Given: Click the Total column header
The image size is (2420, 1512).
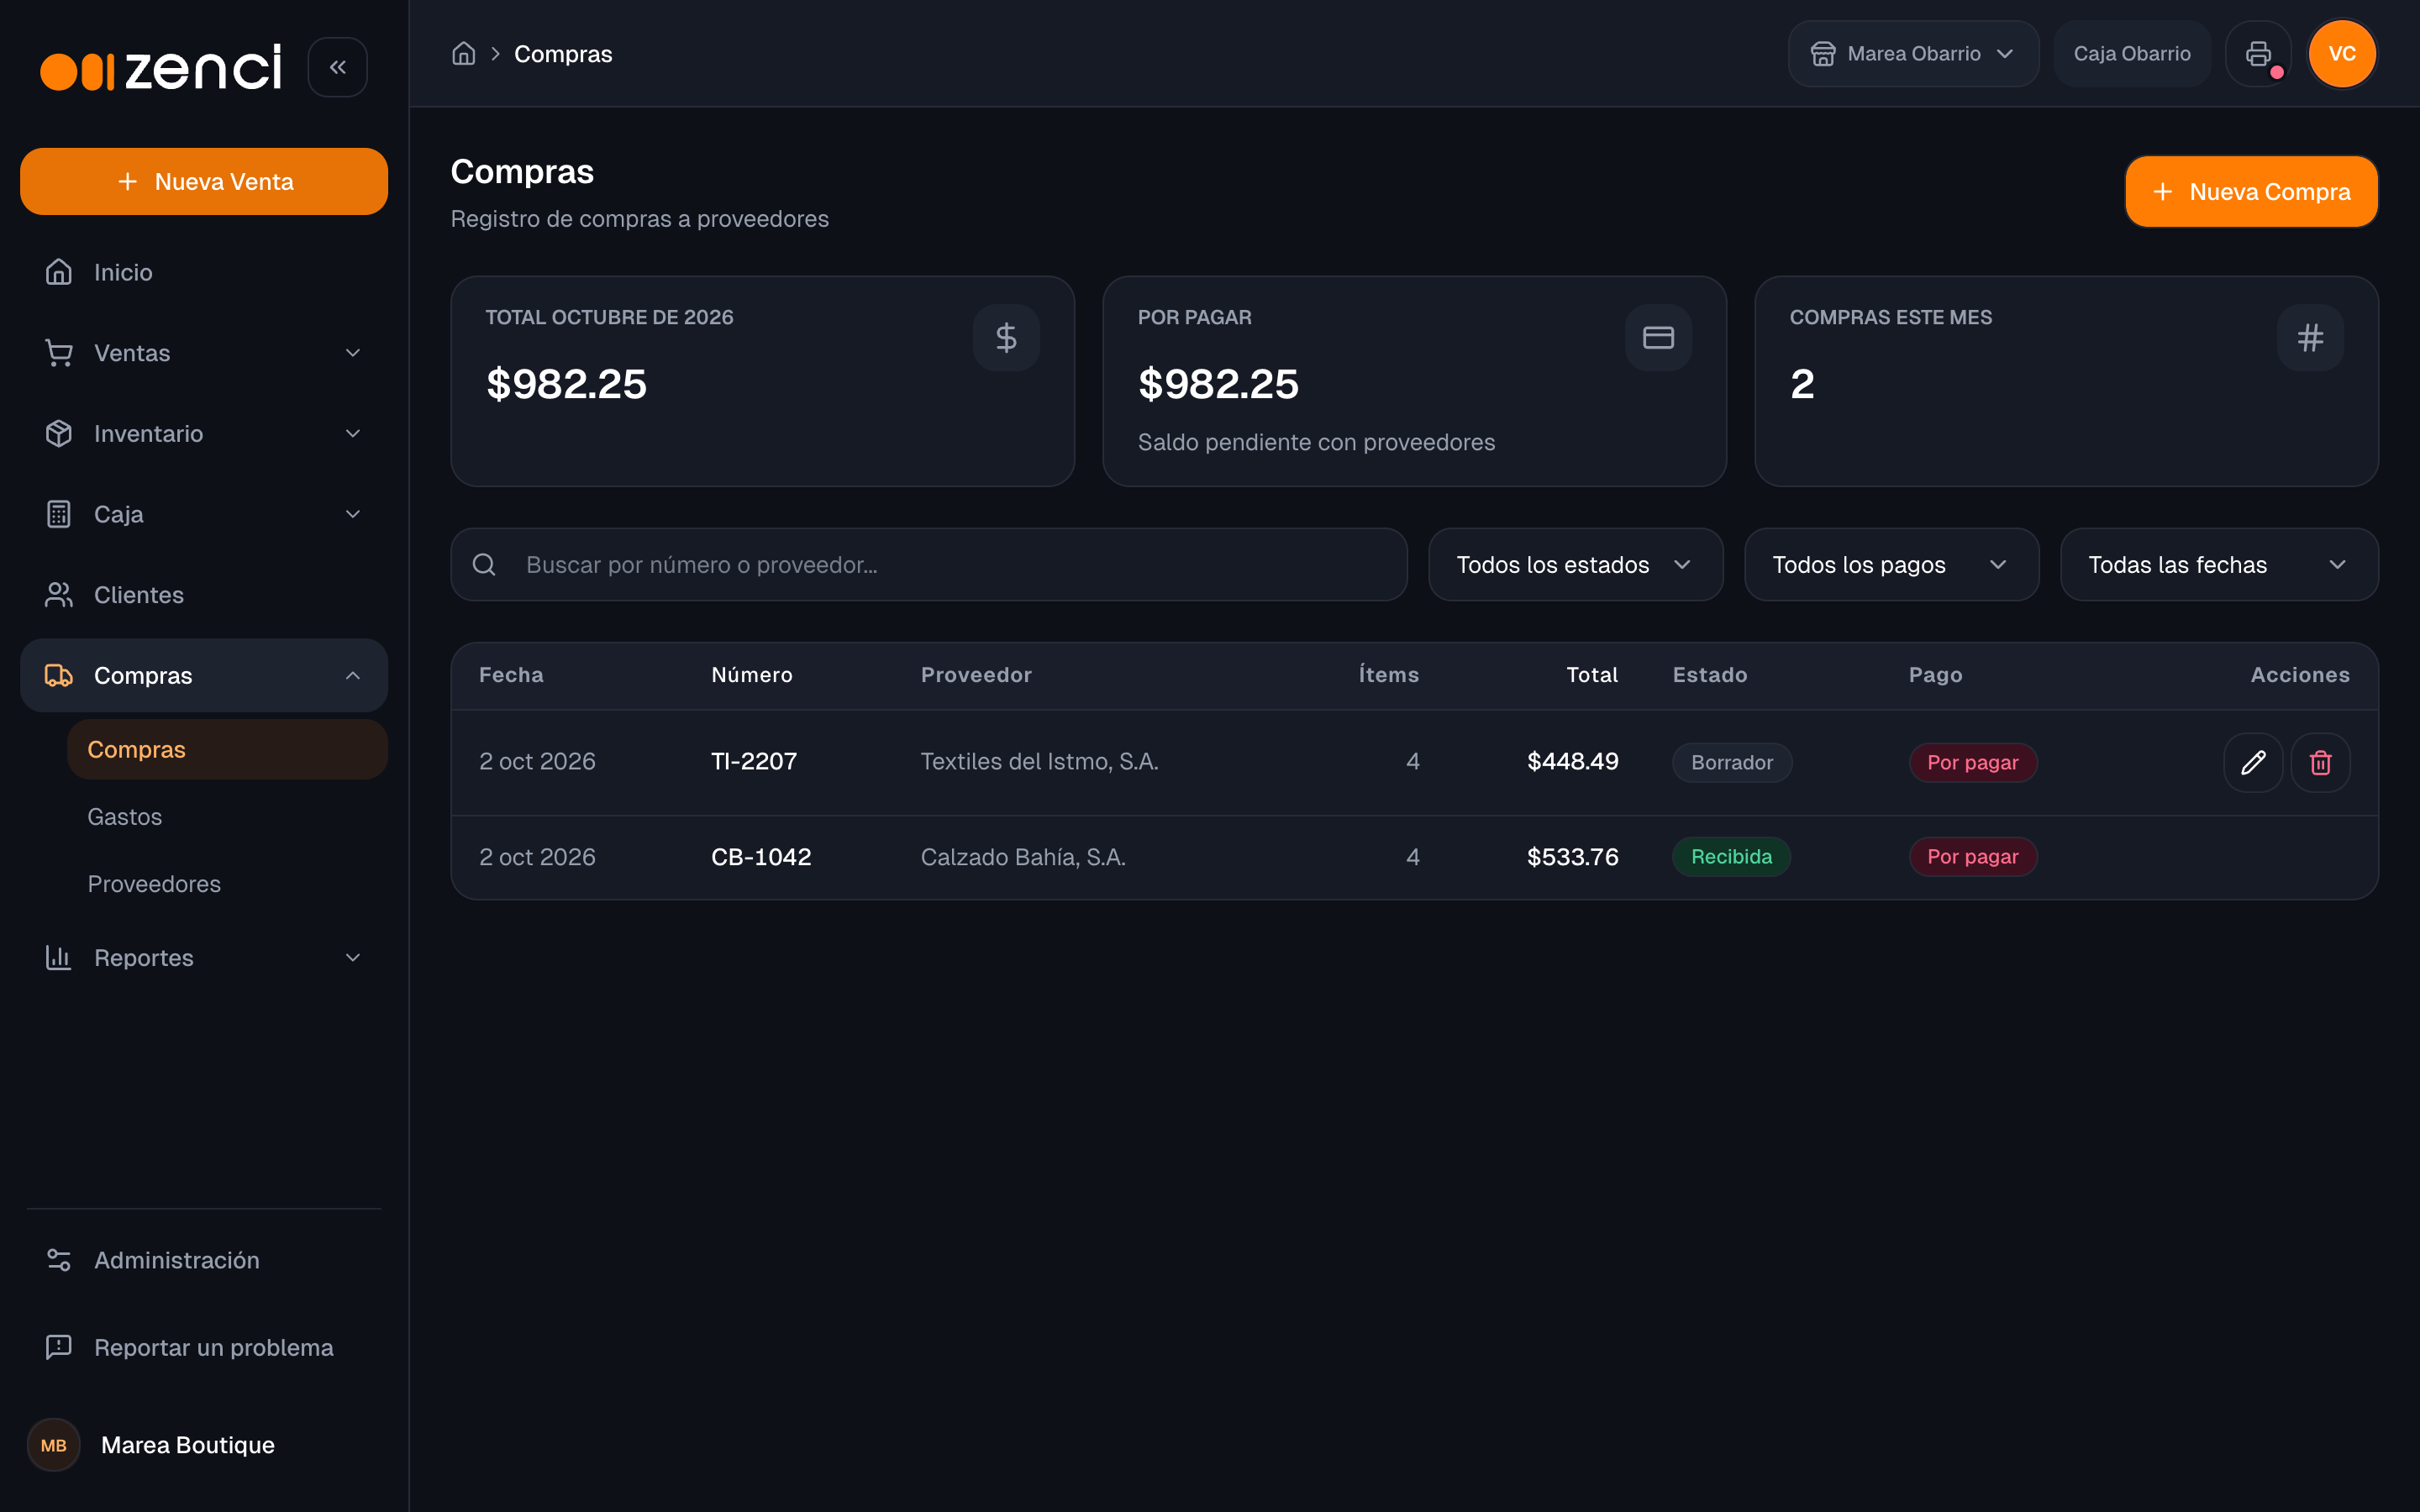Looking at the screenshot, I should click(x=1591, y=675).
